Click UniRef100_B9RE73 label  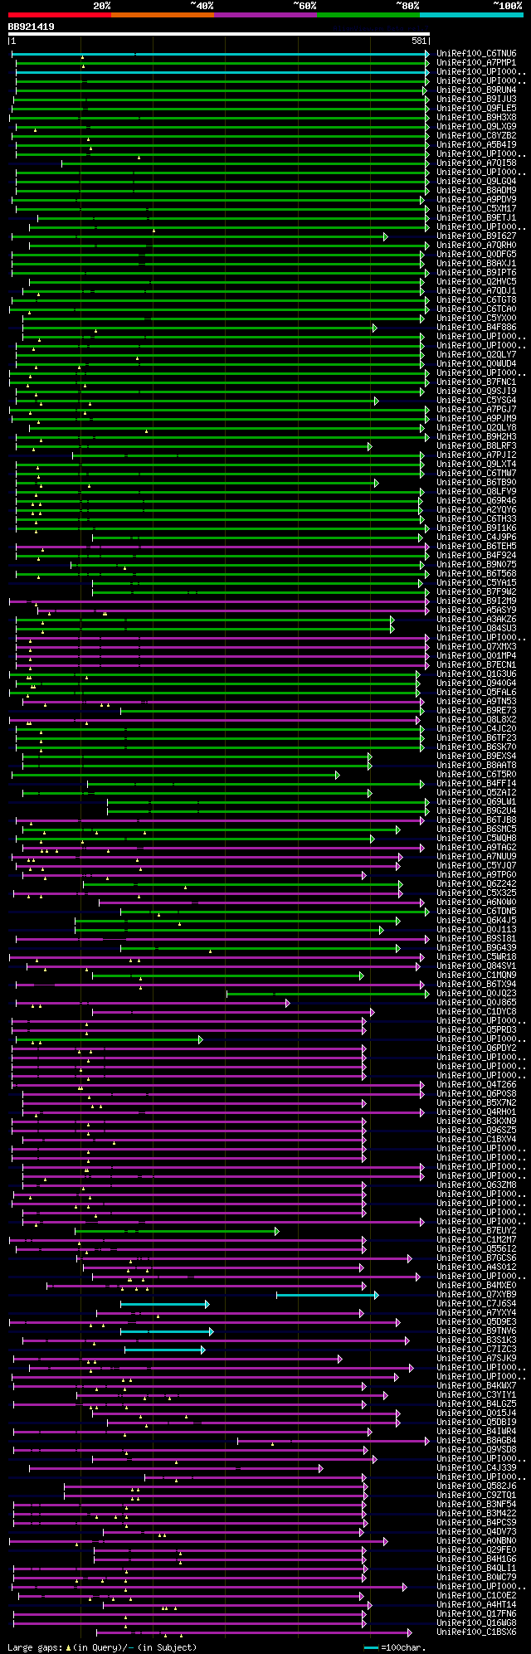[x=476, y=711]
